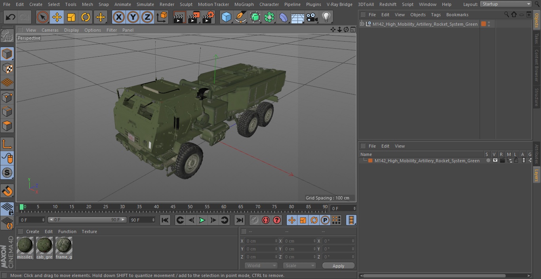Go to start of animation
Screen dimensions: 541x279
coord(165,220)
